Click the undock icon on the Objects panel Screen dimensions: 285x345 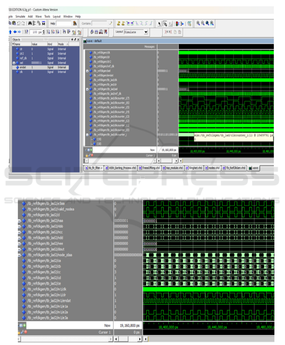click(x=75, y=40)
